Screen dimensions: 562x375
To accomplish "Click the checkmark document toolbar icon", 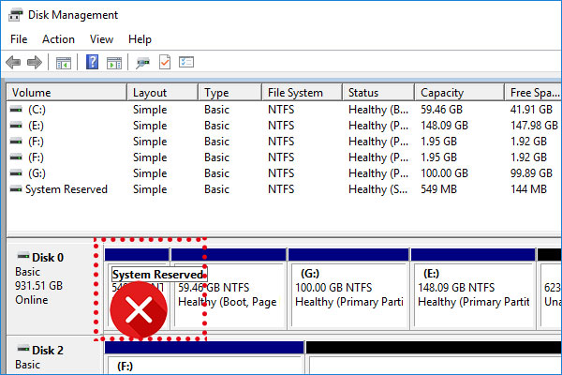I will [165, 62].
